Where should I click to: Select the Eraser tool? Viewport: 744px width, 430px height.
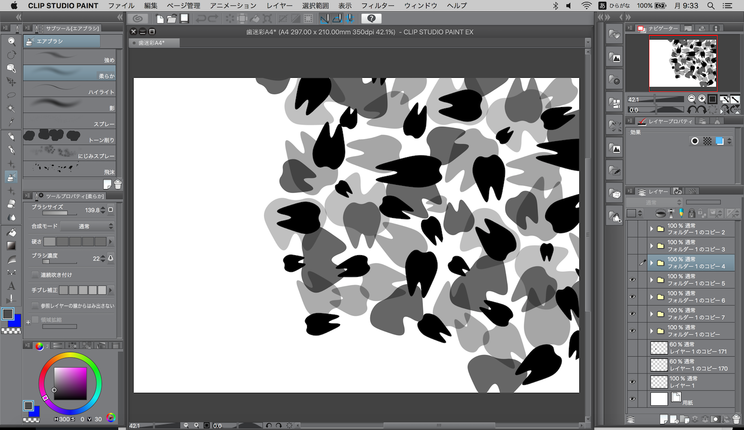11,204
